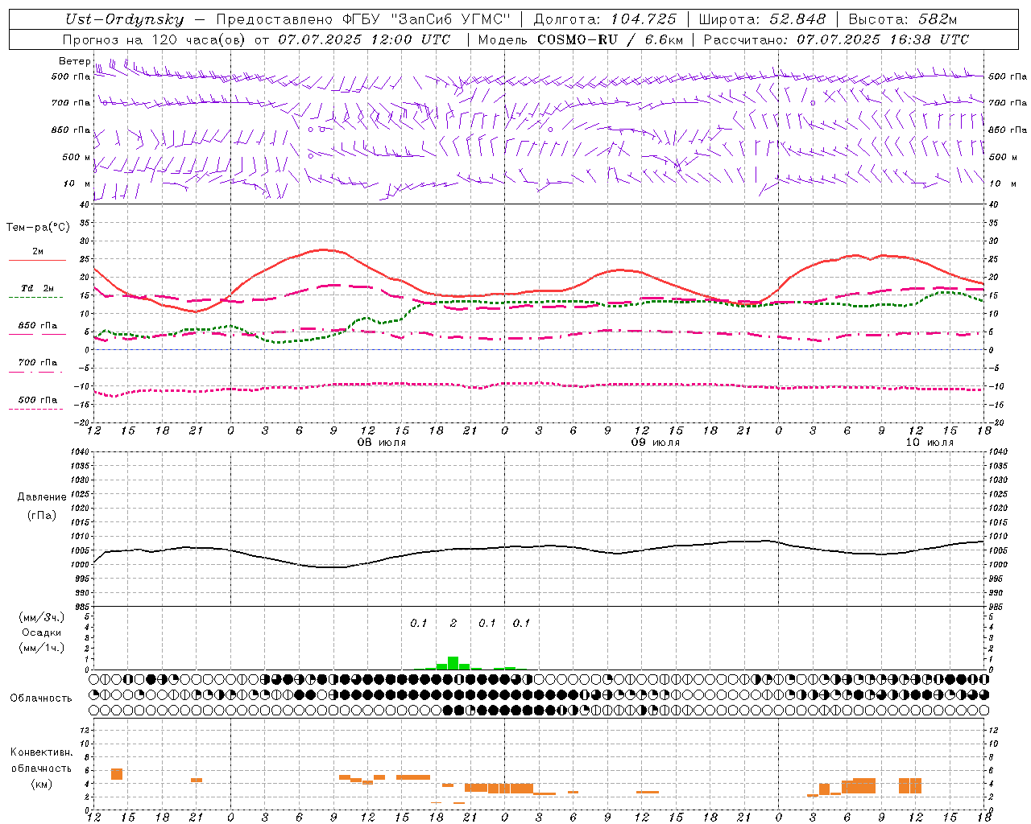The image size is (1031, 824).
Task: Click the 500 гПа entry in the temperature legend
Action: tap(38, 400)
